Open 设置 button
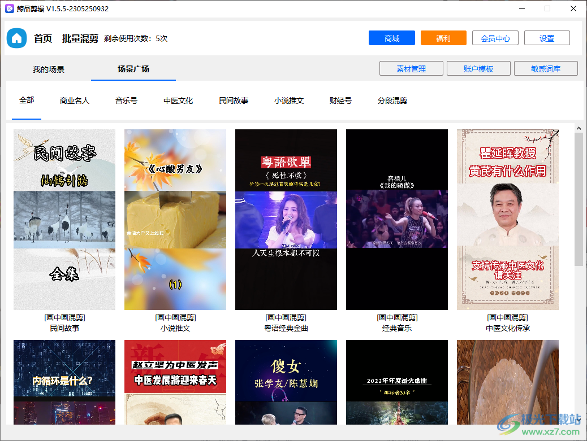 547,38
